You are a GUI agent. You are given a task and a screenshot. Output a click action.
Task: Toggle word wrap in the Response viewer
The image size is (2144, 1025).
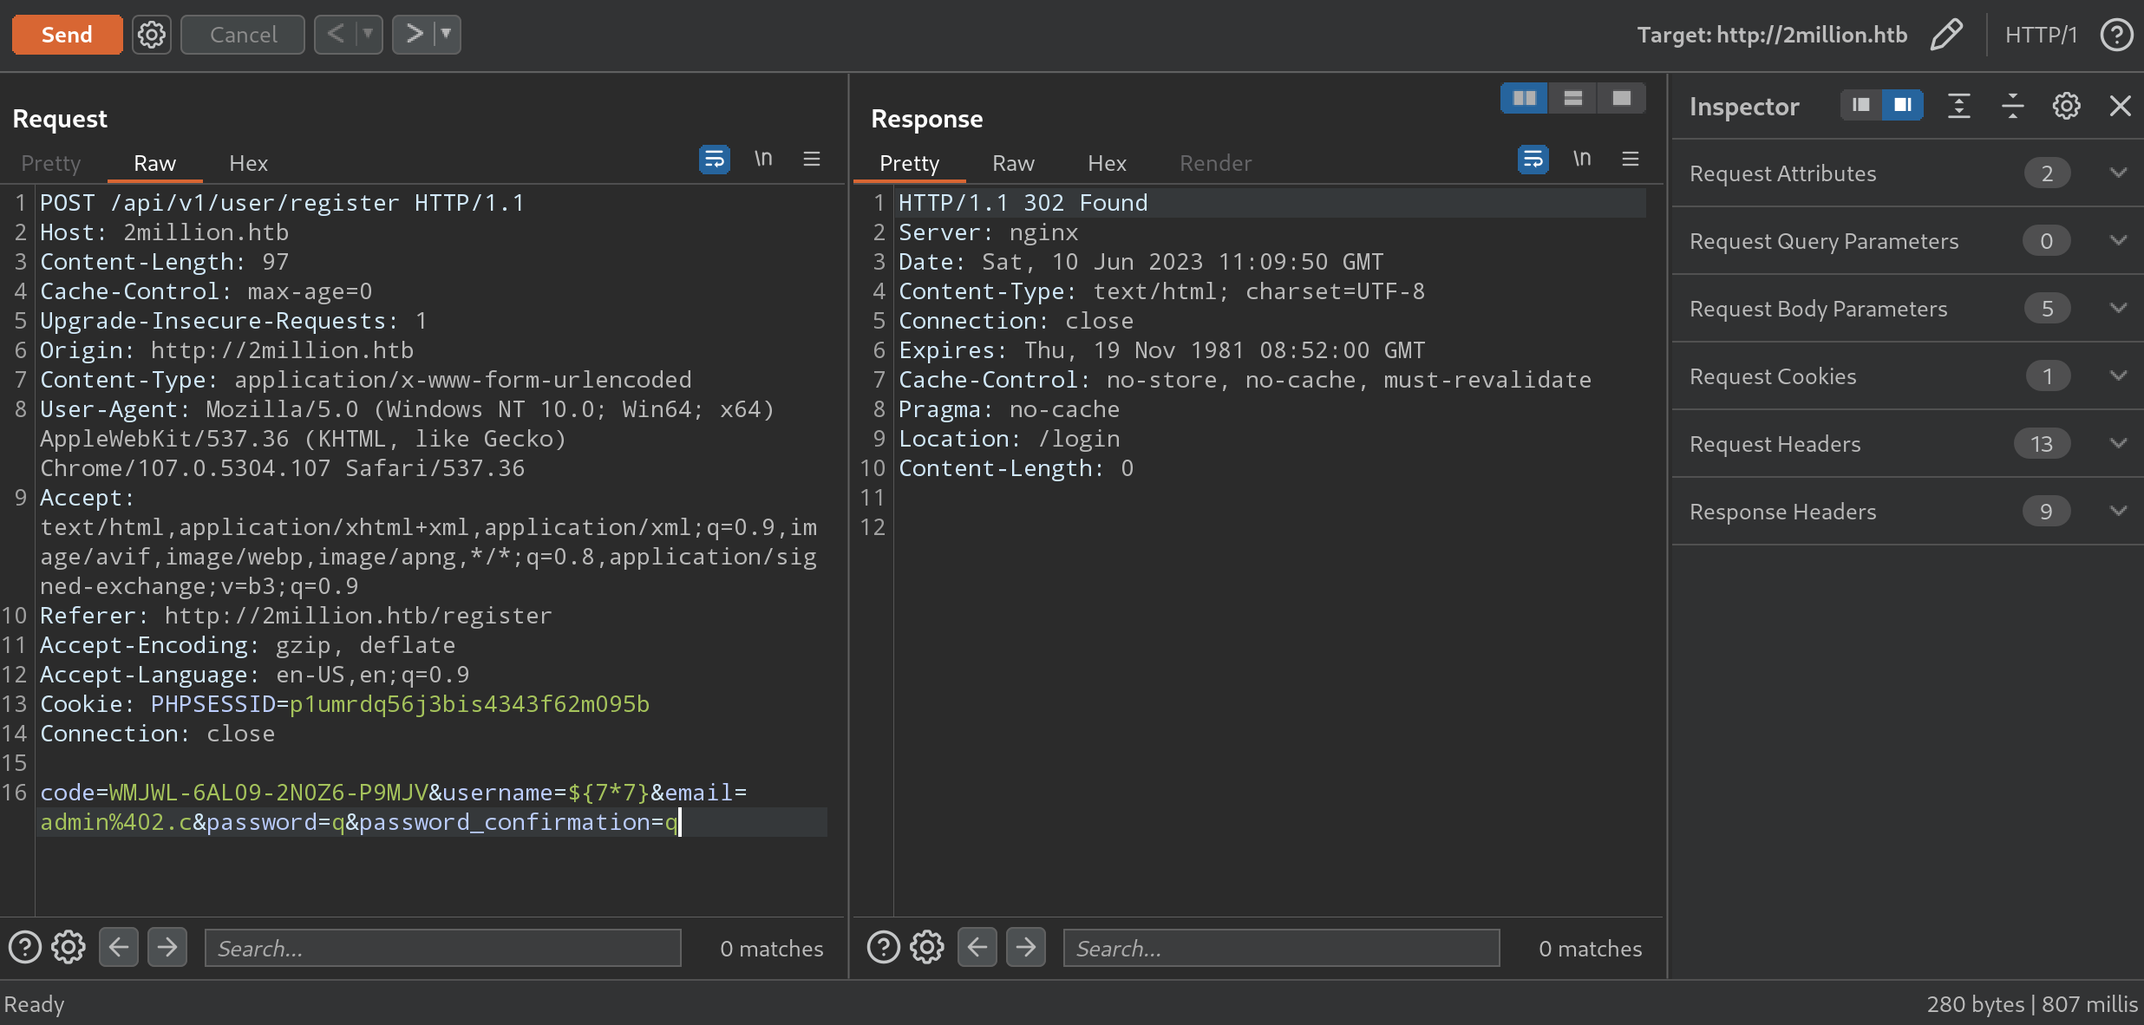pos(1533,160)
